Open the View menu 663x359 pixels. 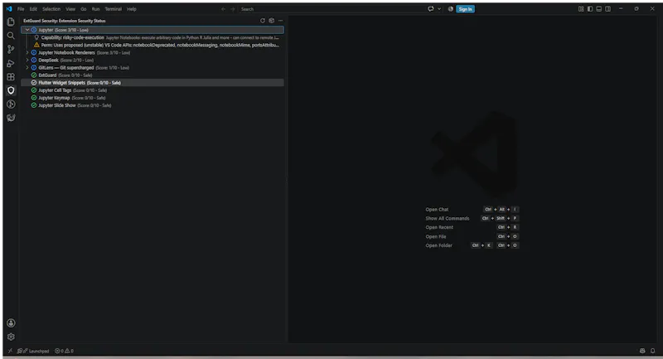click(x=70, y=9)
